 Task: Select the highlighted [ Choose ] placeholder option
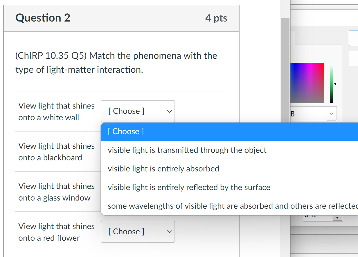click(x=125, y=131)
